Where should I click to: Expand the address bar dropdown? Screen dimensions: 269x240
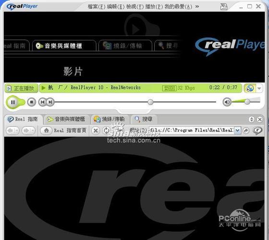click(x=238, y=131)
